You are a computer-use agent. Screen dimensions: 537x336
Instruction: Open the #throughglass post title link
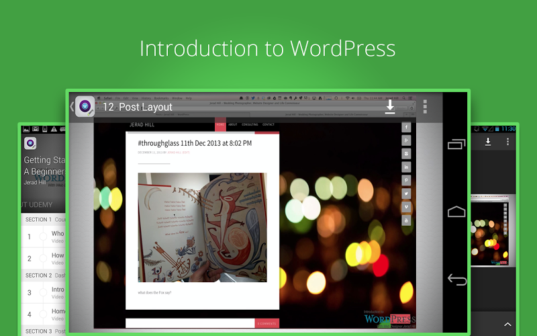195,143
